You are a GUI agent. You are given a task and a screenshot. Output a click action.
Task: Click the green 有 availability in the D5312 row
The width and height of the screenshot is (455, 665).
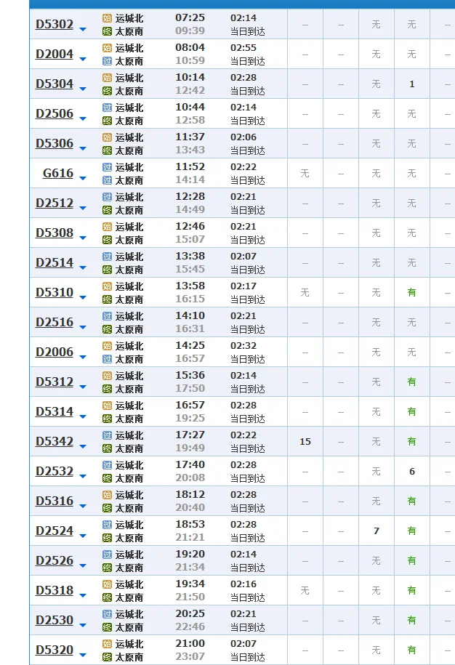coord(412,382)
